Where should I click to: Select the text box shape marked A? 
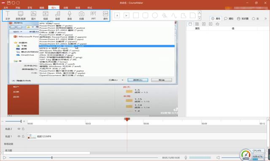click(117, 16)
